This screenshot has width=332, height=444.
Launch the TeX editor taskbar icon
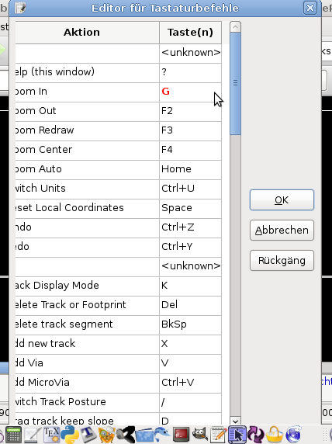[51, 435]
